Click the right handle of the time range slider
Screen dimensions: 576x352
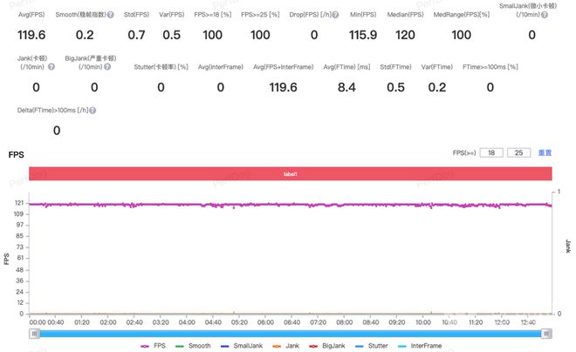pos(546,333)
